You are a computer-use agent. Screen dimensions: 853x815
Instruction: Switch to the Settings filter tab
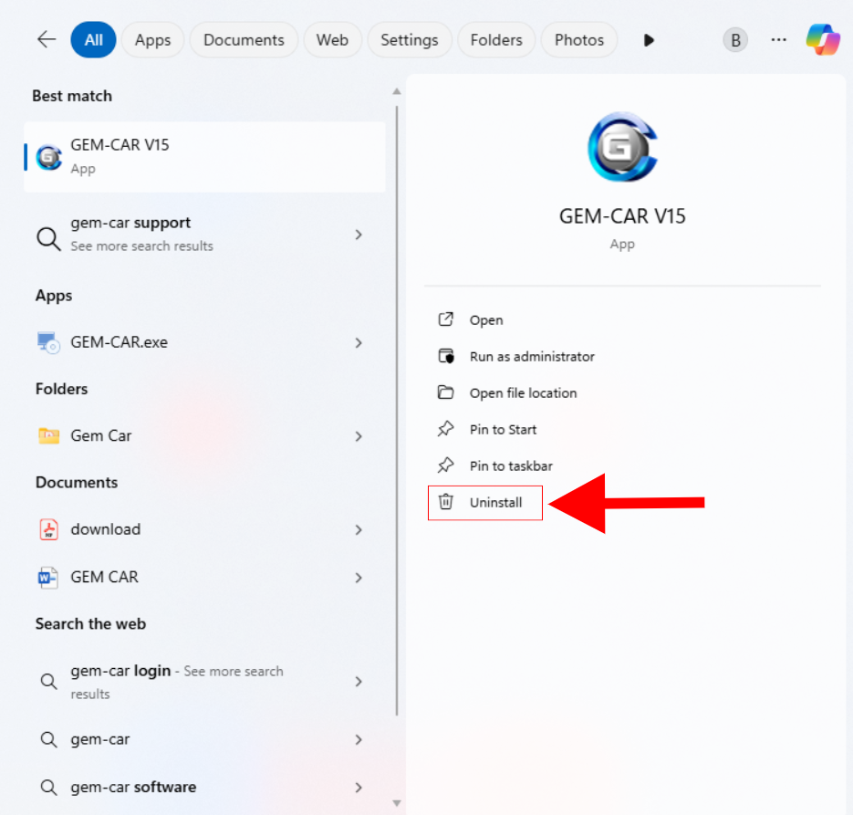(410, 40)
